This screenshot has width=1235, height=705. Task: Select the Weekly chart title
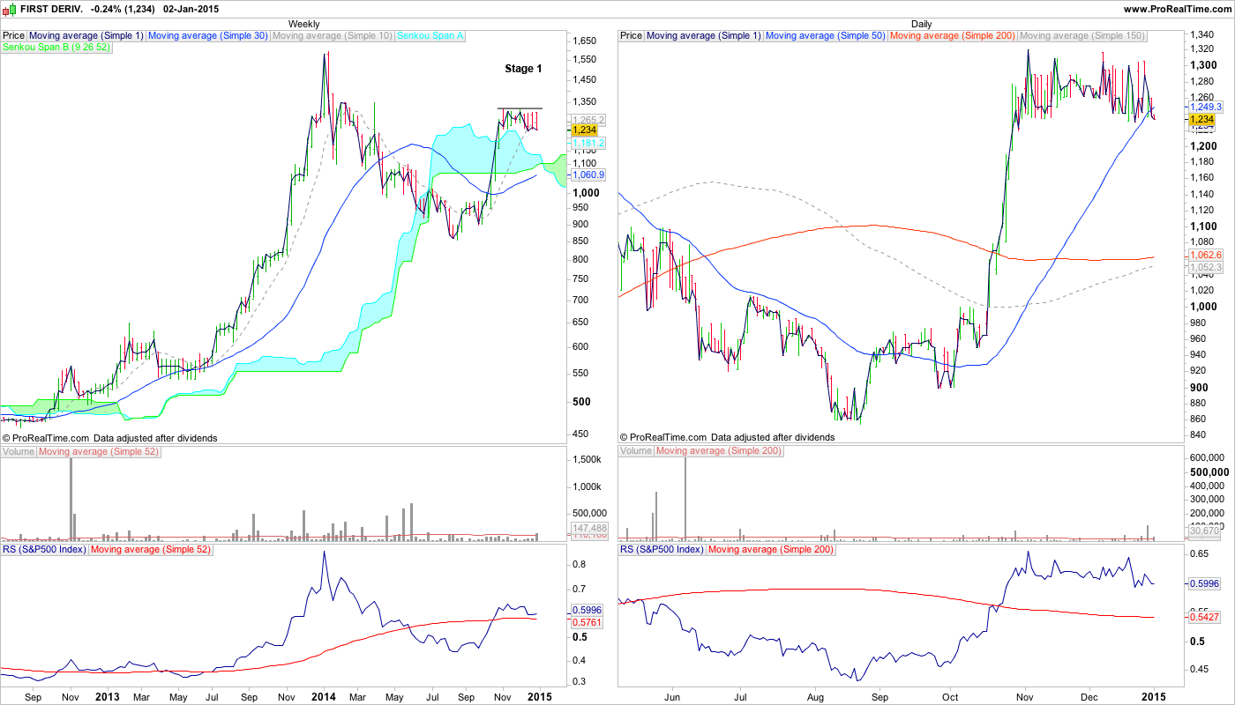(x=304, y=24)
